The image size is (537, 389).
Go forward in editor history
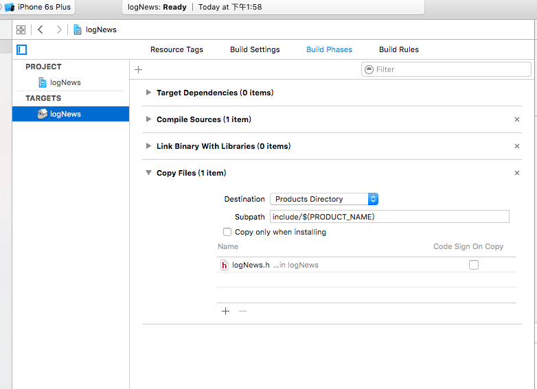tap(59, 30)
